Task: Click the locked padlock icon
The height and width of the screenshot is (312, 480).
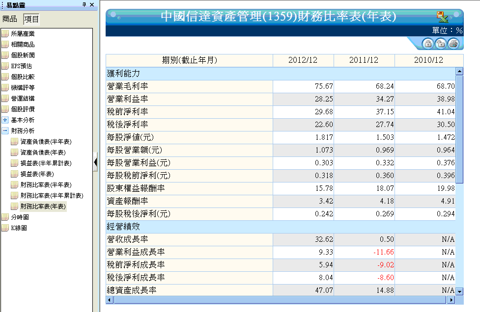Action: 428,44
